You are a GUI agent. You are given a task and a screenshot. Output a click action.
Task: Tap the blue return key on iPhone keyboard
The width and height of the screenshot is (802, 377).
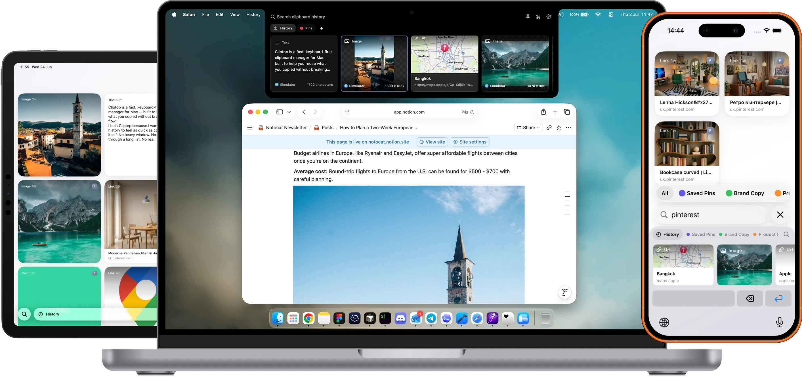tap(778, 299)
